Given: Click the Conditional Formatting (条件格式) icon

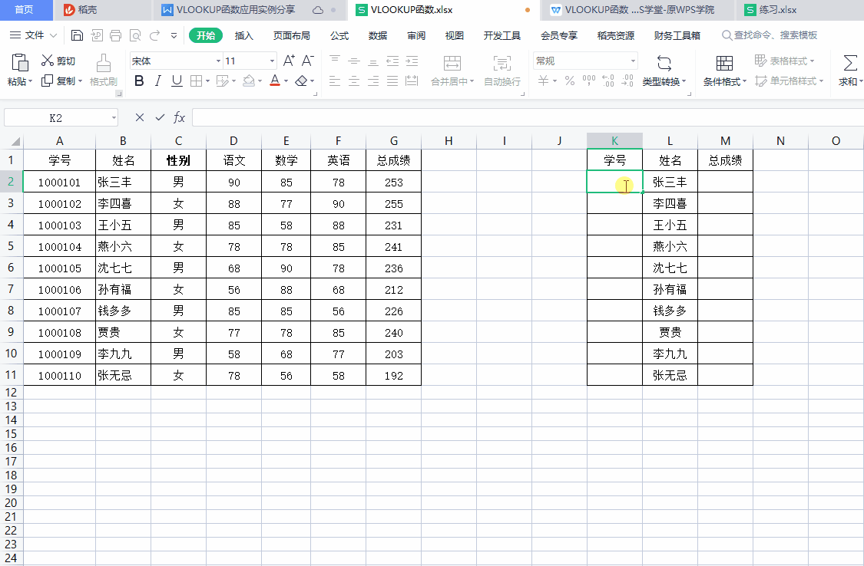Looking at the screenshot, I should coord(724,63).
